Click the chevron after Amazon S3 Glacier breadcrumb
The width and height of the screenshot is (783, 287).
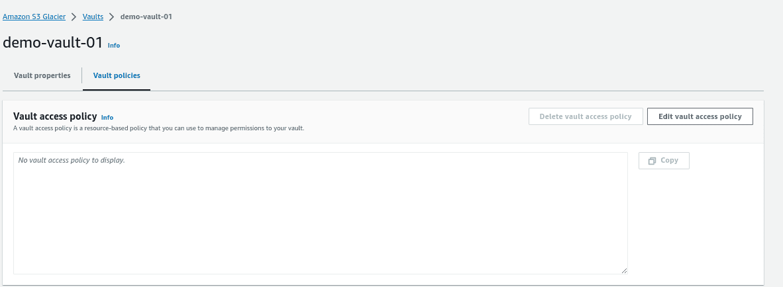click(74, 17)
